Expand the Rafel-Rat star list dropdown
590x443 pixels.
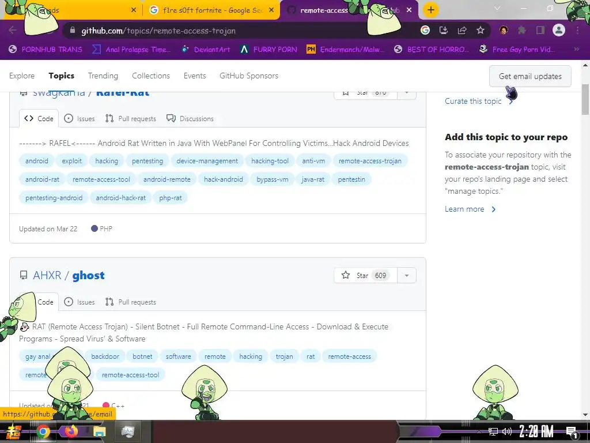coord(406,93)
